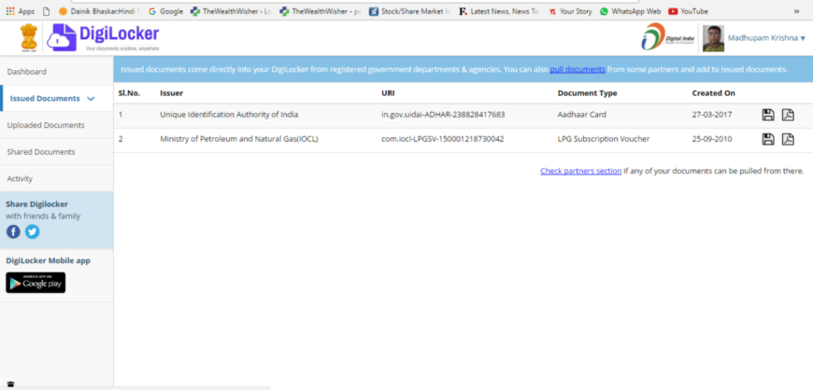Open the Apps grid in bookmarks bar

point(21,11)
